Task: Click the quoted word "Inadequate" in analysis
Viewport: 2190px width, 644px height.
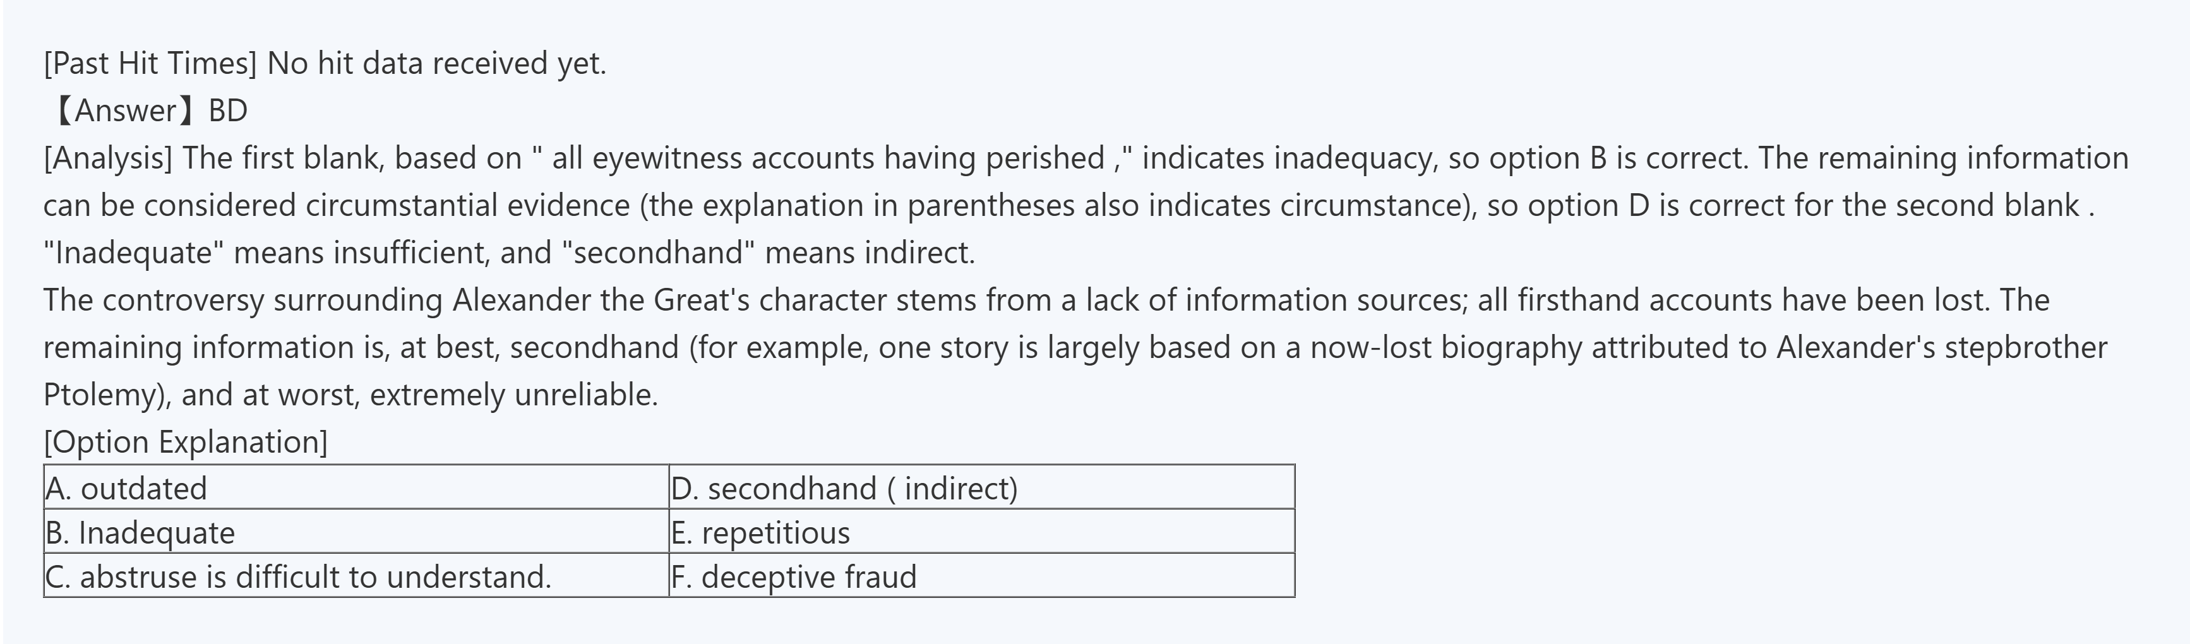Action: (133, 253)
